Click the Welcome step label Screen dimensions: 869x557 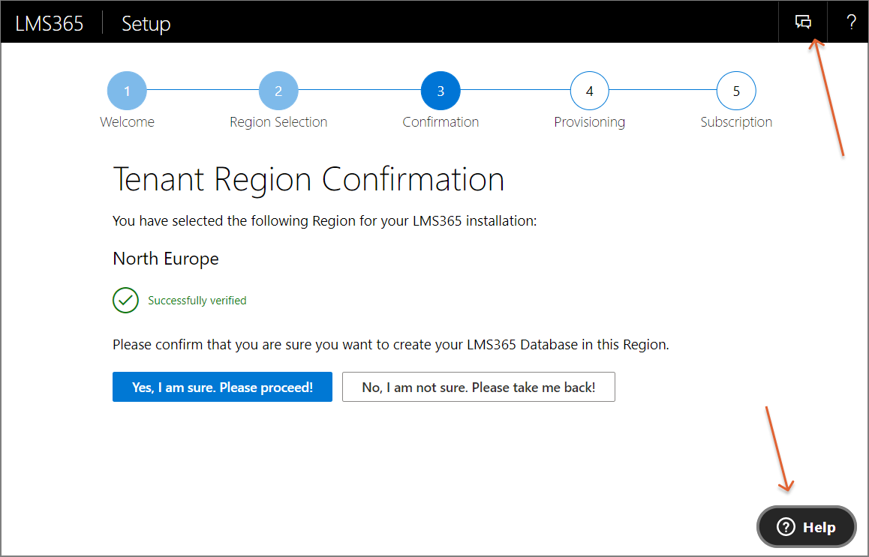point(127,122)
